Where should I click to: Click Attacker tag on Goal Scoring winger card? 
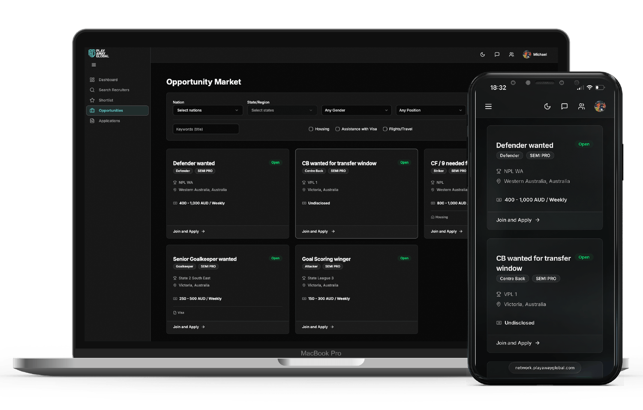coord(311,266)
